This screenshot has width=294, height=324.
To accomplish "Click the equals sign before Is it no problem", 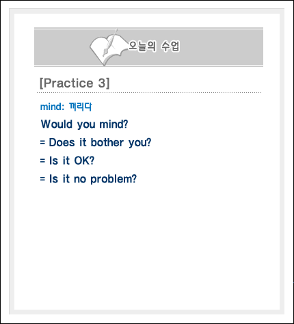I will tap(42, 179).
